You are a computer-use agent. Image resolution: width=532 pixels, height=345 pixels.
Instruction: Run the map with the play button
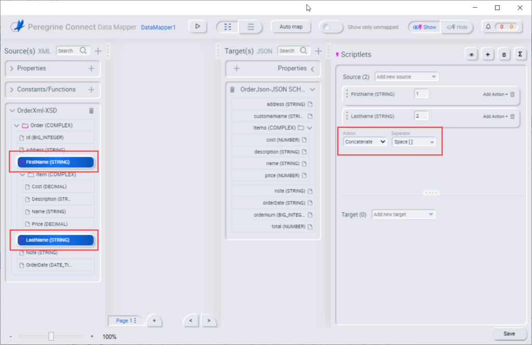point(197,26)
